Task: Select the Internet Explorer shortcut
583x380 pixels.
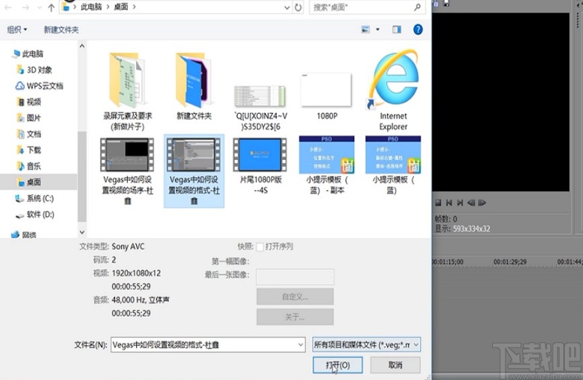Action: [x=393, y=90]
